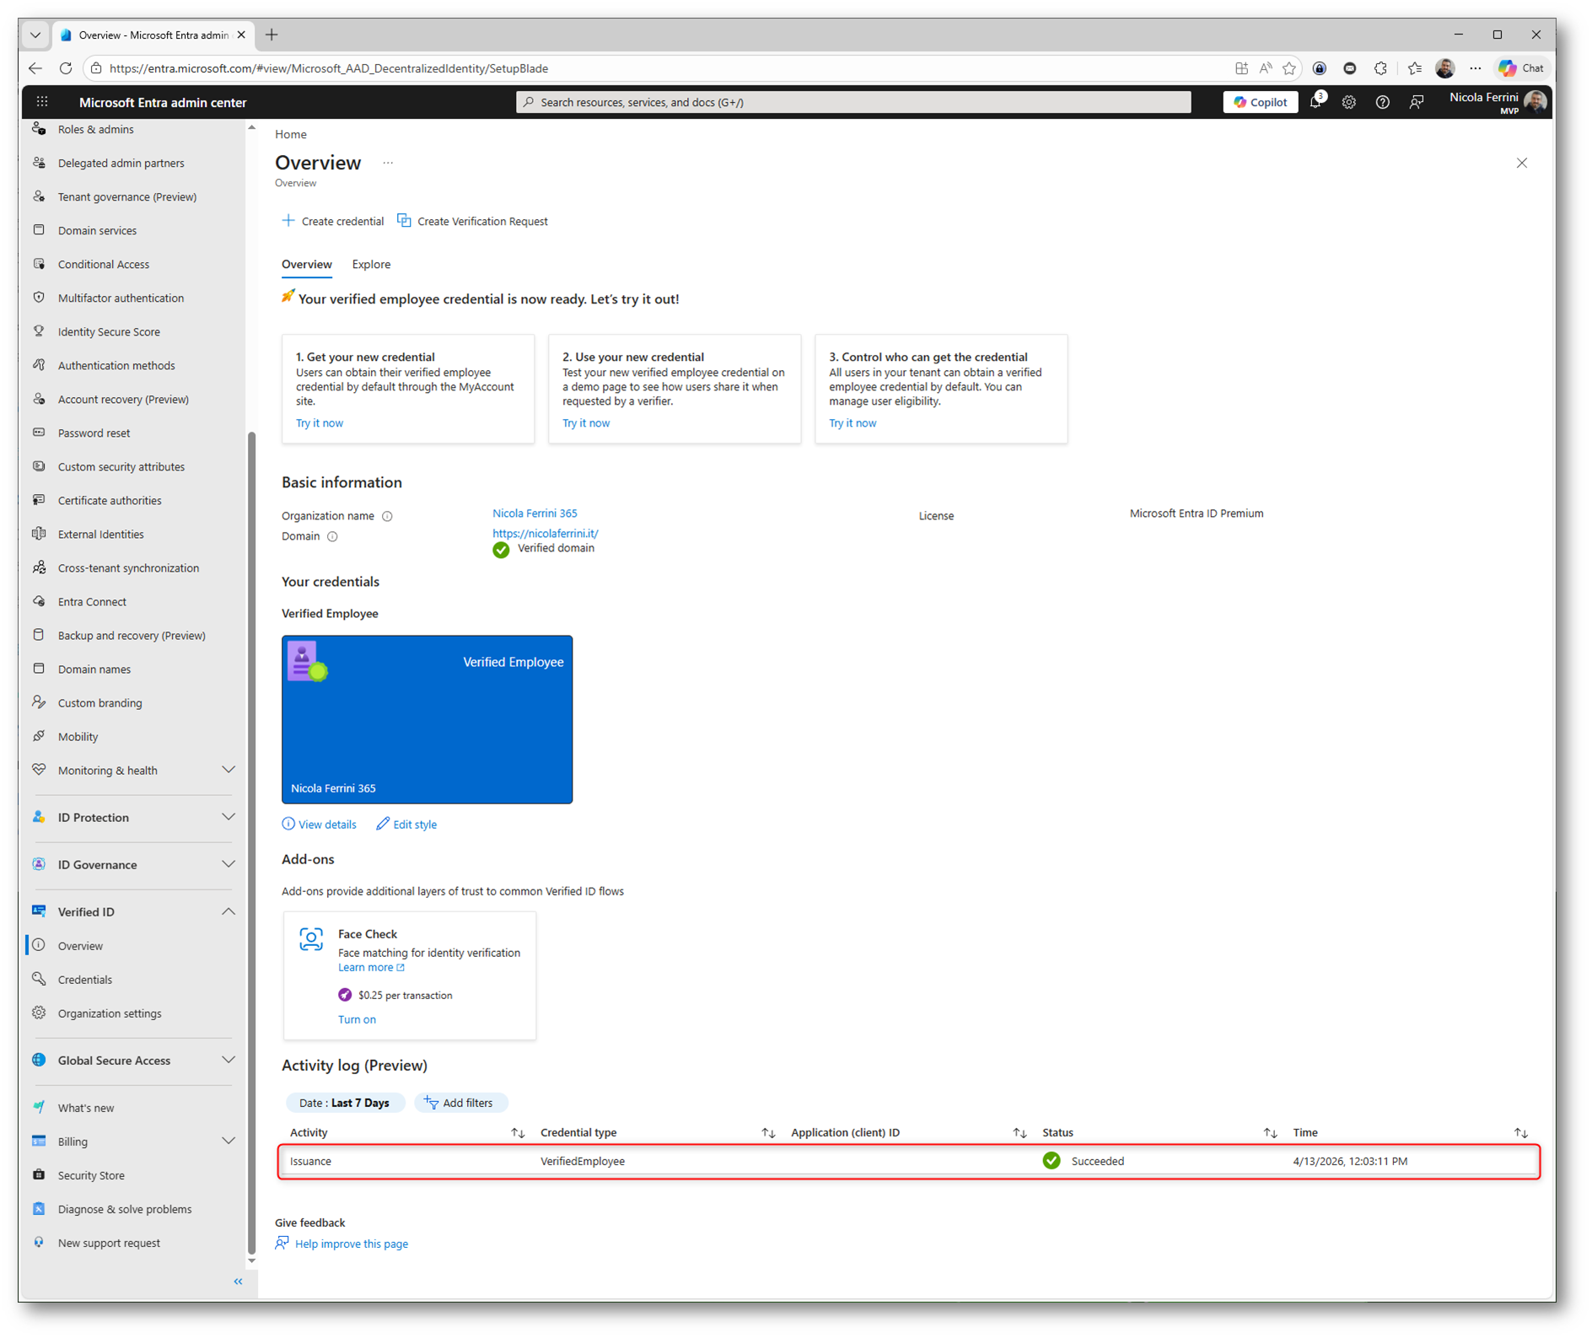Open Multifactor authentication menu item
This screenshot has height=1338, width=1592.
tap(121, 298)
